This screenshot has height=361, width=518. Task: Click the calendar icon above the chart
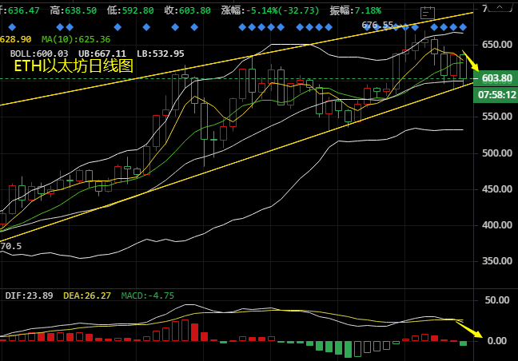(428, 13)
